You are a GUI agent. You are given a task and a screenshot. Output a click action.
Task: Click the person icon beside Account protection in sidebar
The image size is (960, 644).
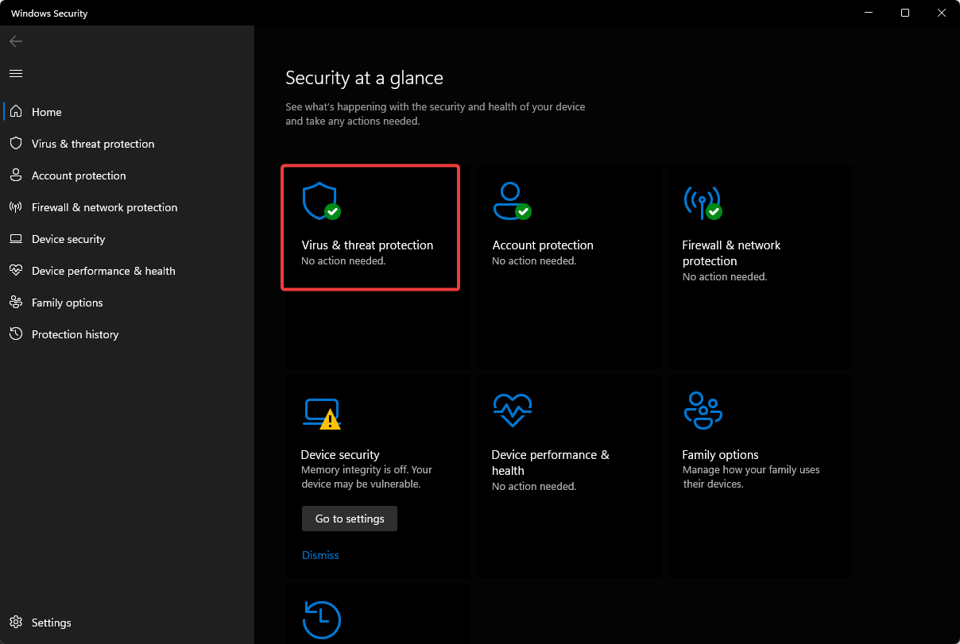click(16, 175)
